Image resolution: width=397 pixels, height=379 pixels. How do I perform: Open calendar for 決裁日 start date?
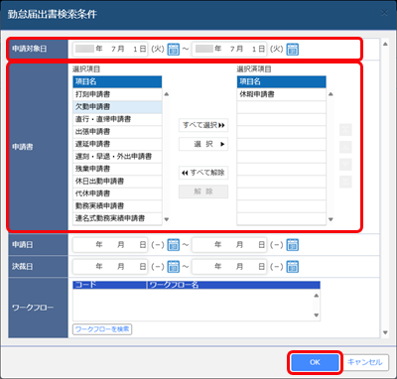tap(174, 267)
